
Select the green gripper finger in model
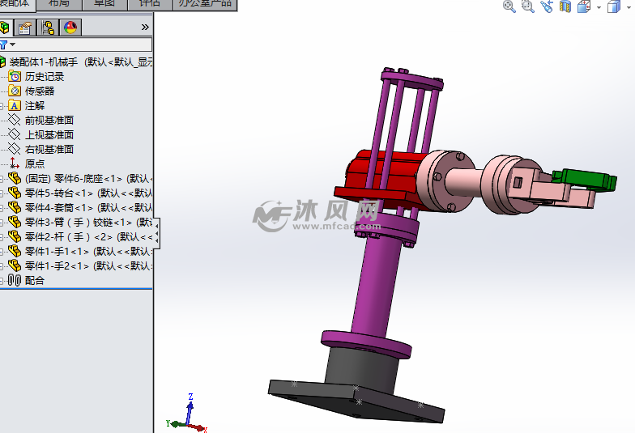585,179
